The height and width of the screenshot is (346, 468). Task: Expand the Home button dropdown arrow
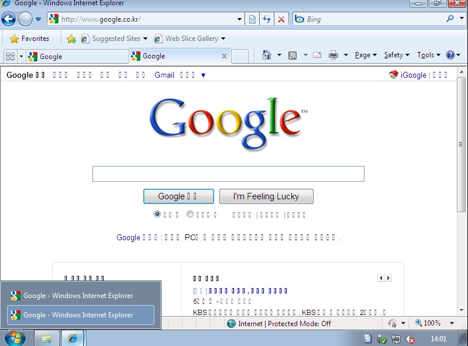coord(279,55)
